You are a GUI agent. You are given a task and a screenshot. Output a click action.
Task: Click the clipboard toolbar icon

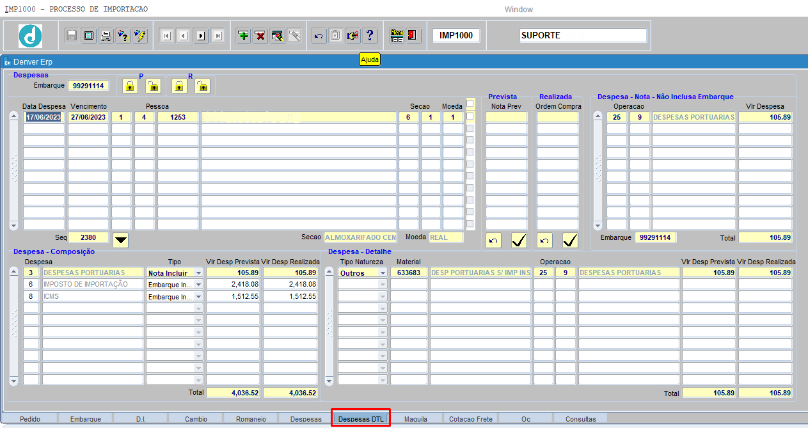pyautogui.click(x=335, y=35)
